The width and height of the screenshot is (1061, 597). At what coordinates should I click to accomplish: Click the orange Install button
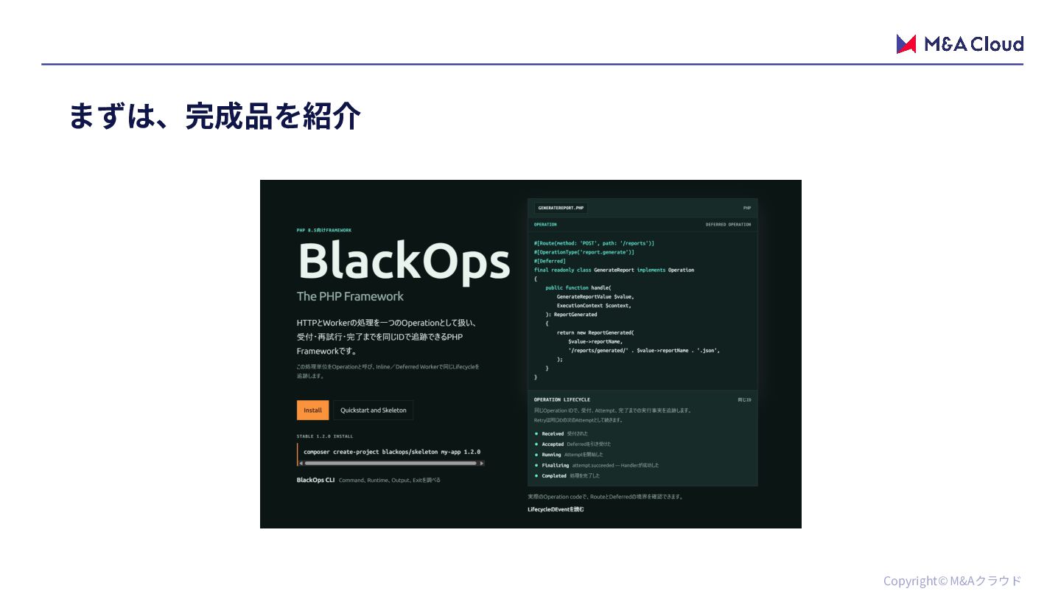pos(312,410)
